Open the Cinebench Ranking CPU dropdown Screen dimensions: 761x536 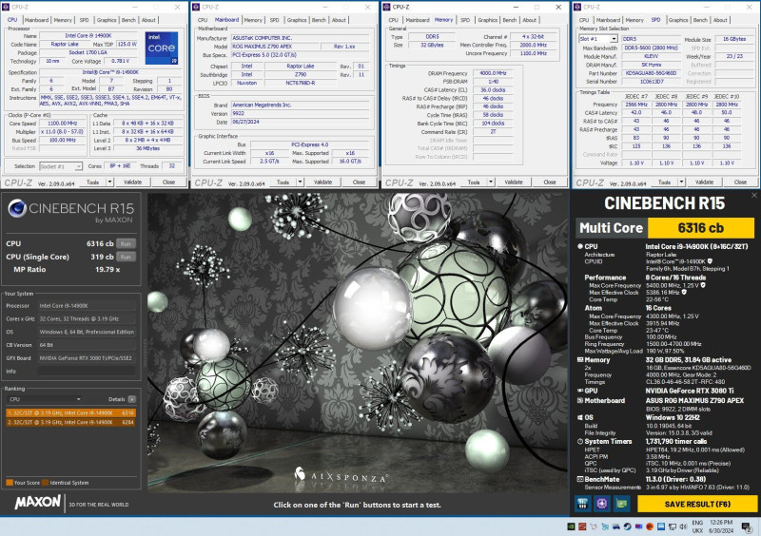coord(44,399)
